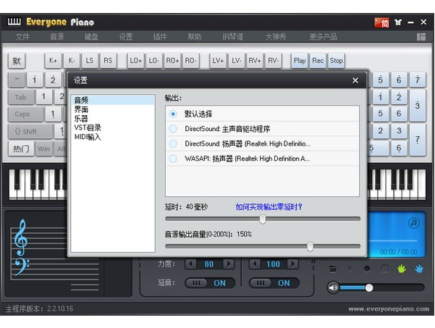Click the skin shirt icon in title bar
This screenshot has height=328, width=435.
pyautogui.click(x=397, y=22)
